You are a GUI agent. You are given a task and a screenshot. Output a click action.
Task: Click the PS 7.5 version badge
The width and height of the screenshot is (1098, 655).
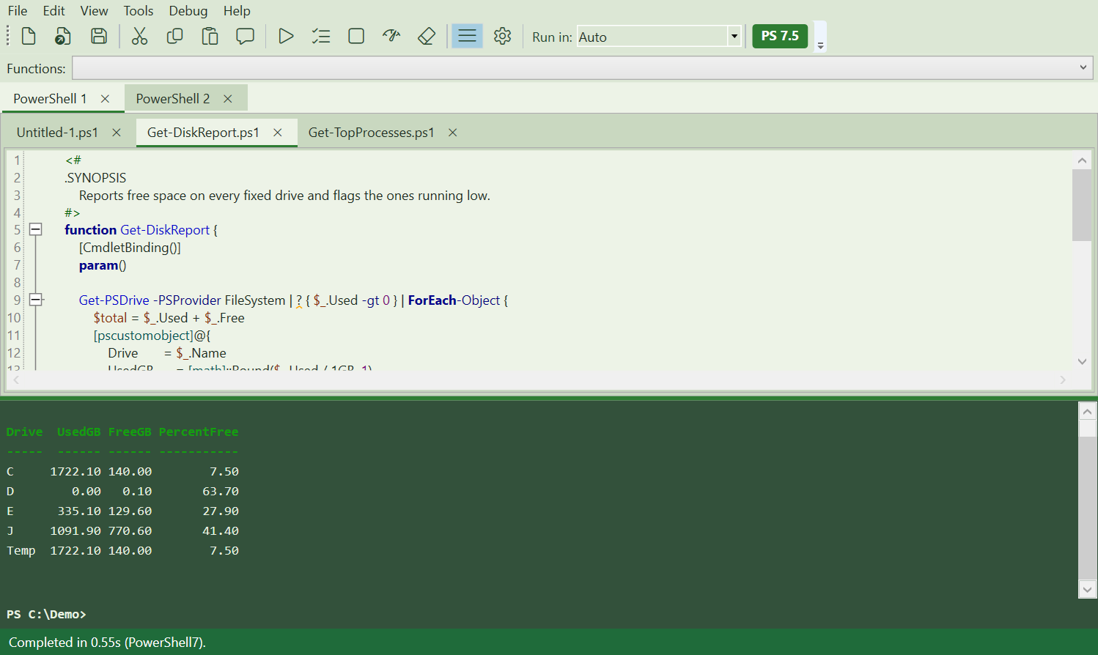coord(780,36)
